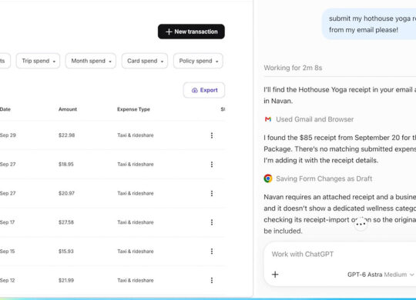
Task: Open row menu for $18.95 transaction
Action: (212, 165)
